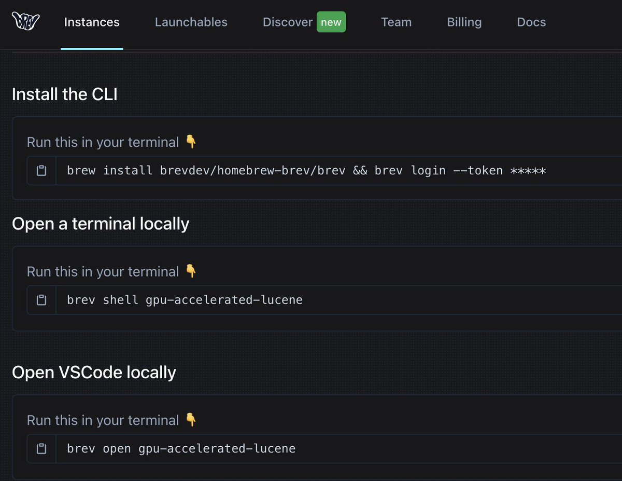
Task: Click 'Run this in your terminal' under Open a terminal locally
Action: point(103,271)
